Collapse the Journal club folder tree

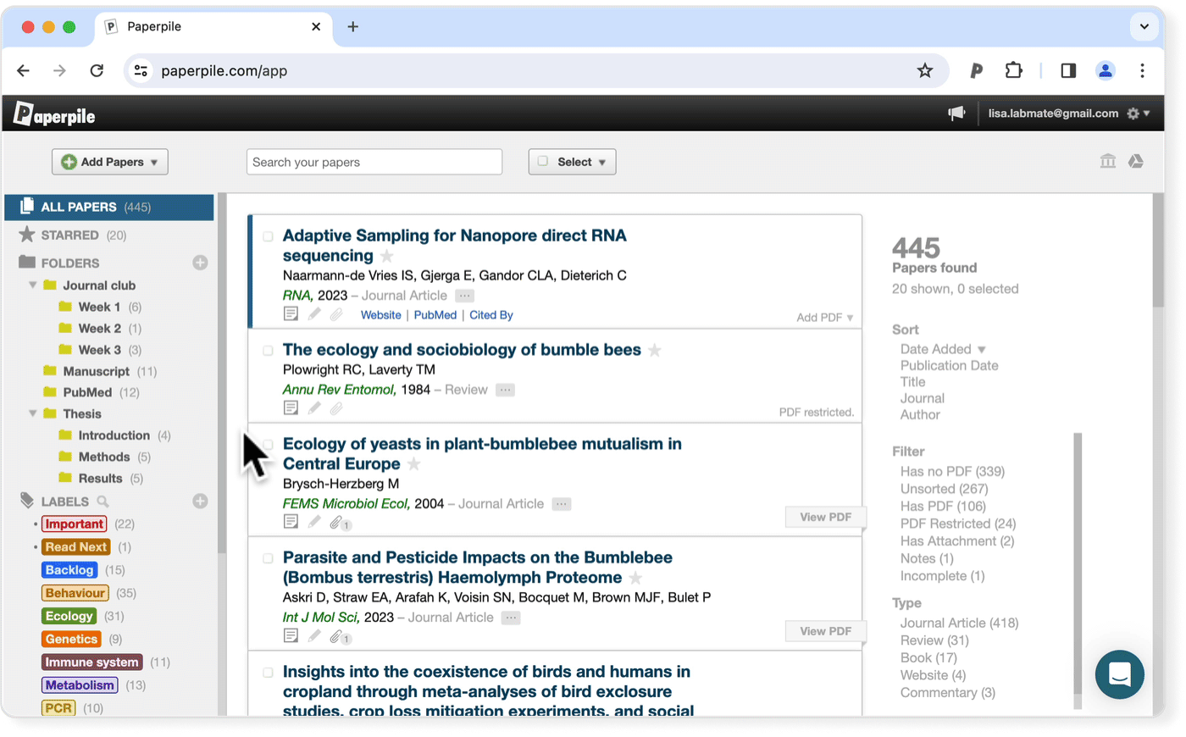(x=33, y=285)
